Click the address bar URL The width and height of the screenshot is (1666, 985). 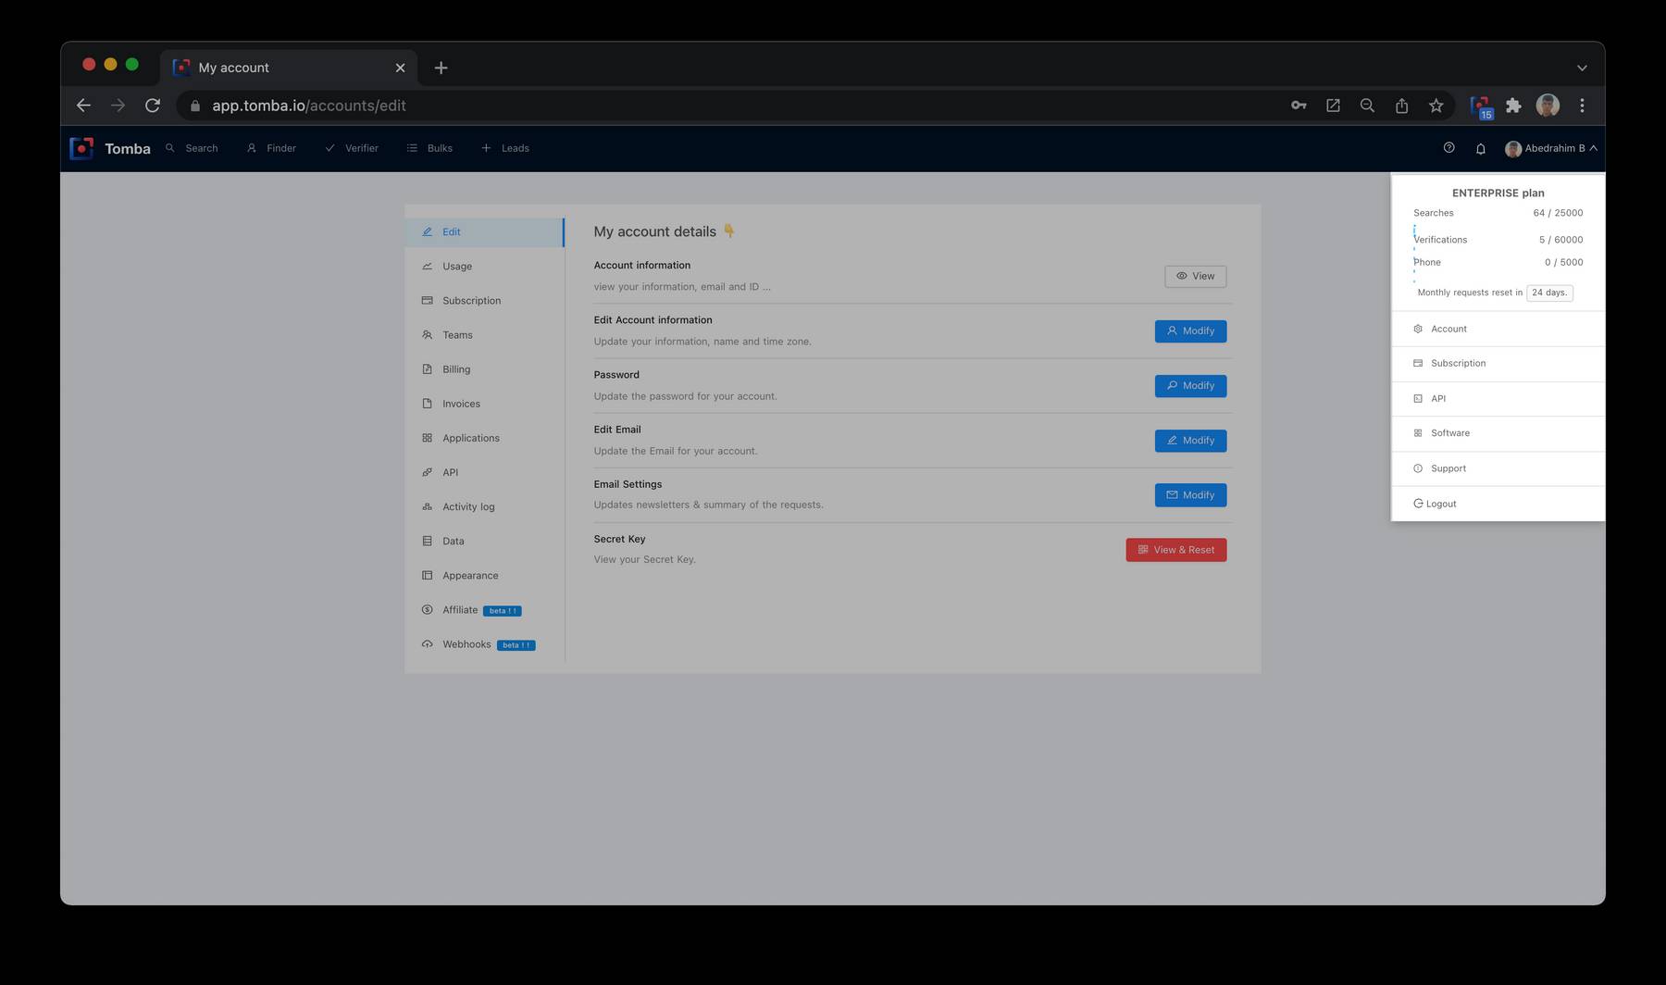pyautogui.click(x=309, y=106)
